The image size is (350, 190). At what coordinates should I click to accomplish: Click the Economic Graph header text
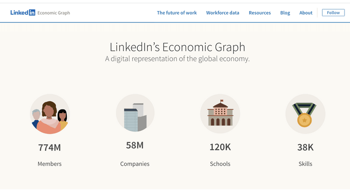pyautogui.click(x=54, y=13)
